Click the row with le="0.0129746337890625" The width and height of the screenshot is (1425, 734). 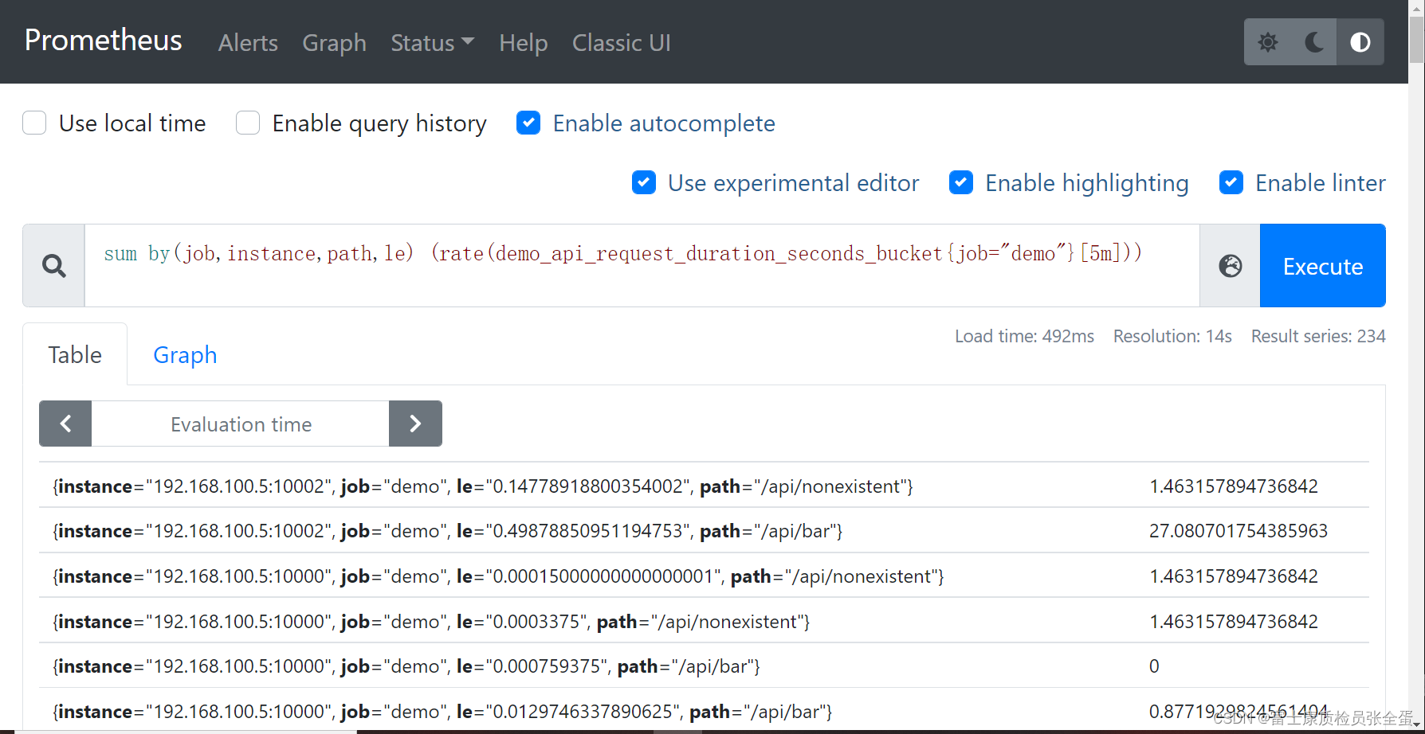click(704, 711)
